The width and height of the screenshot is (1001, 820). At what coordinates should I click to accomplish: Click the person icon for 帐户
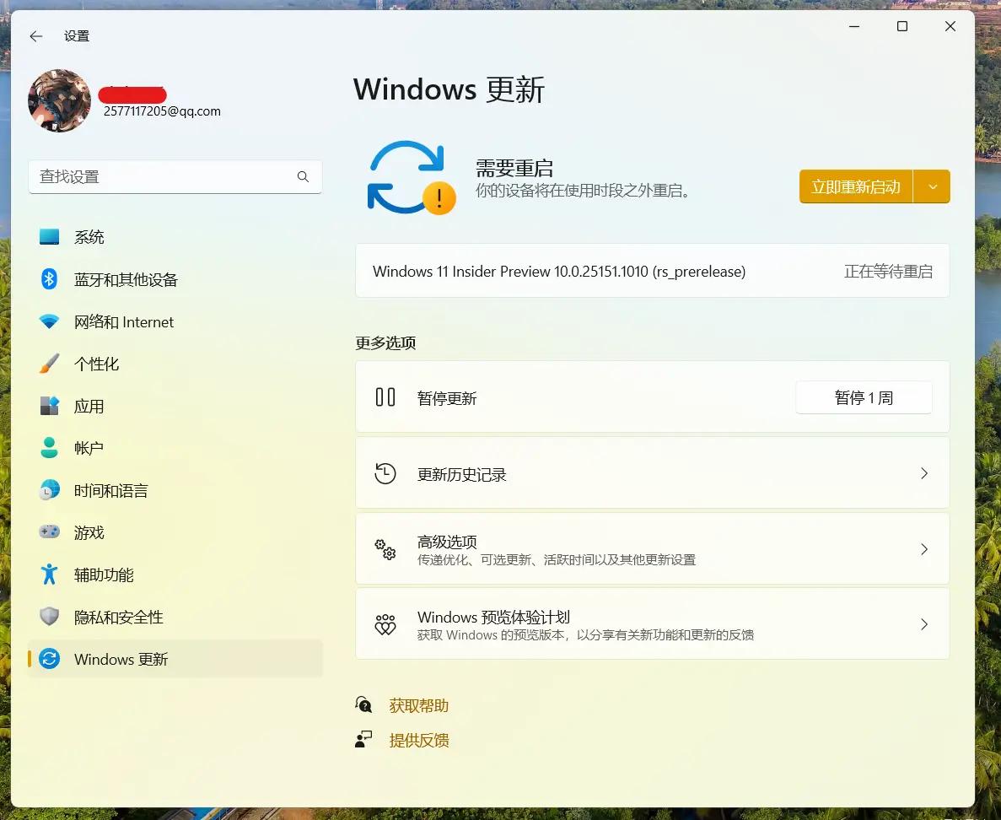[x=49, y=448]
